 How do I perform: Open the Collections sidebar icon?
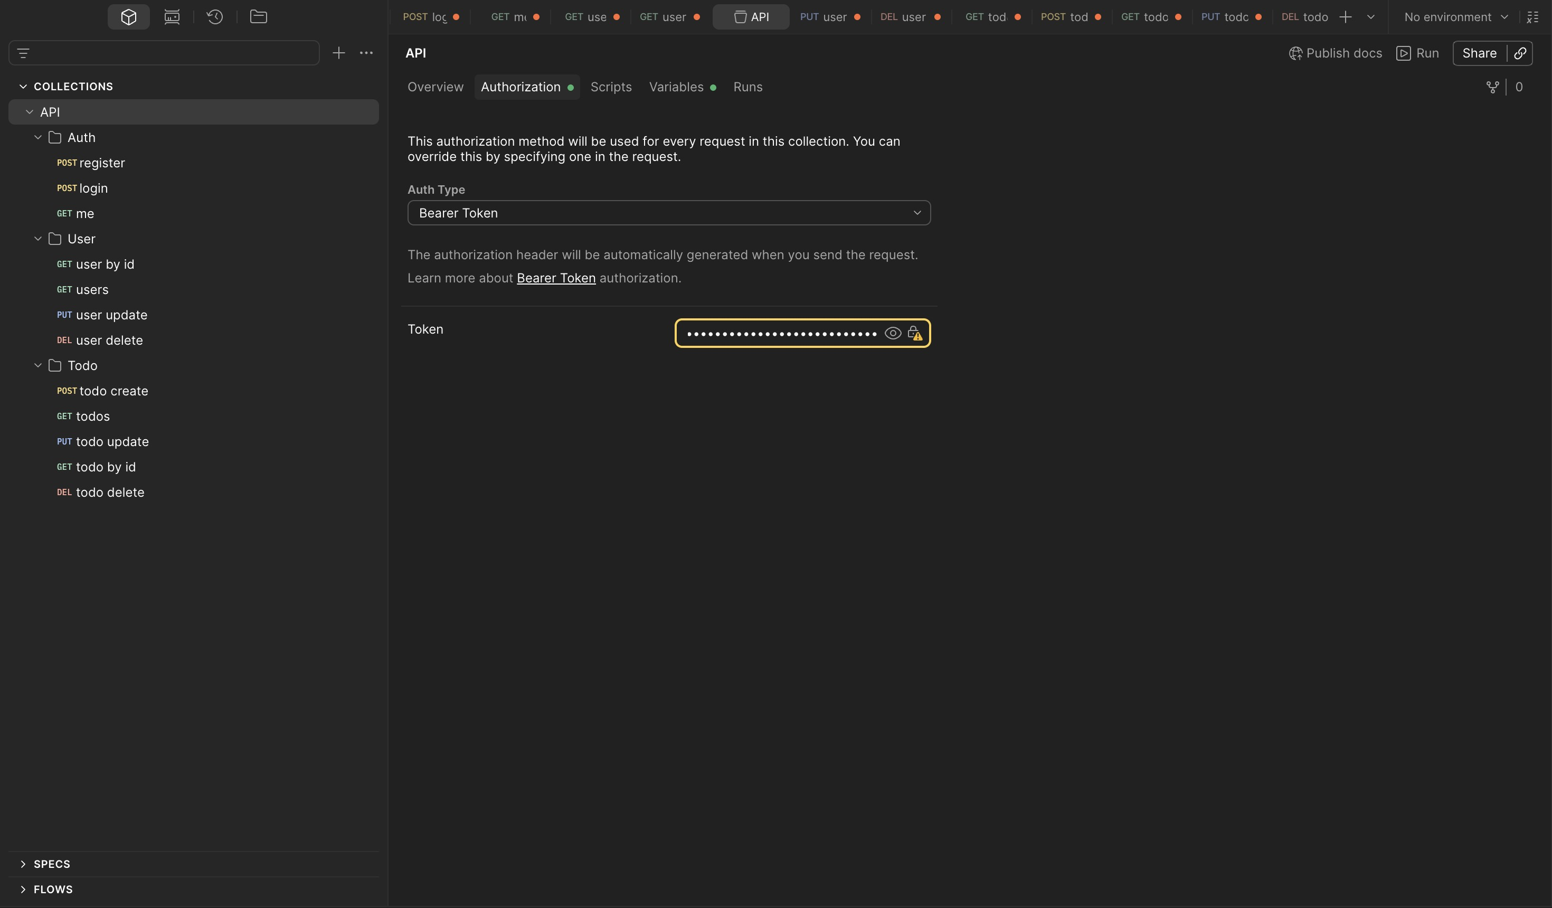(x=129, y=17)
